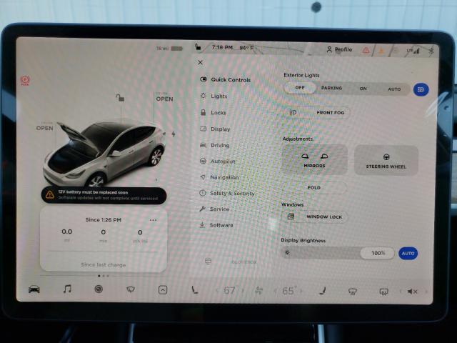Screen dimensions: 457x343
Task: Toggle the high beam headlights button
Action: [421, 89]
